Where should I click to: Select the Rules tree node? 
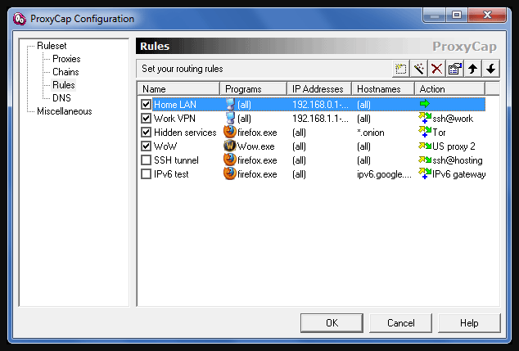64,85
